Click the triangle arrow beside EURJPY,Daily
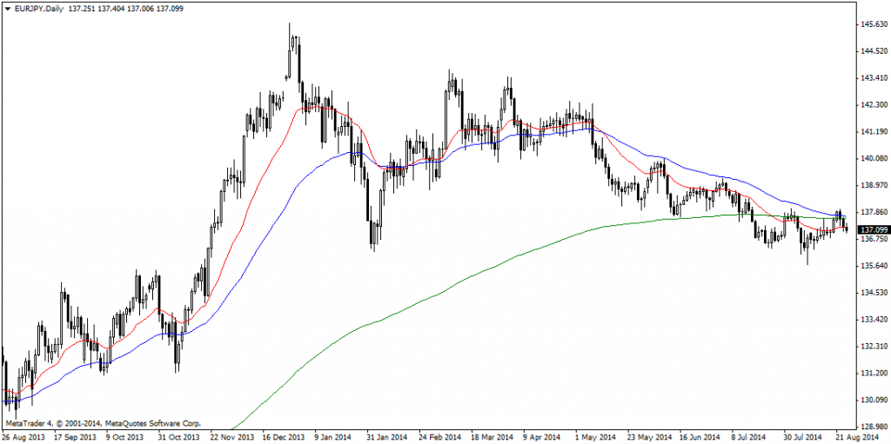The image size is (891, 444). pyautogui.click(x=7, y=7)
